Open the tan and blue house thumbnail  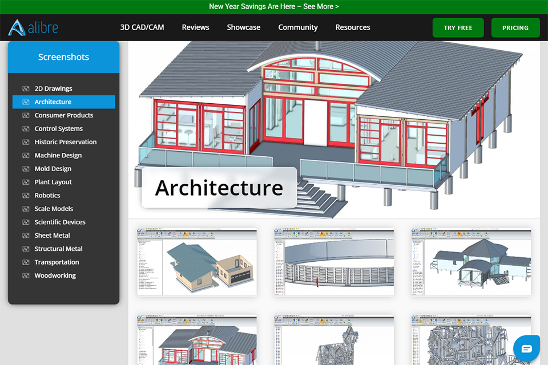pyautogui.click(x=197, y=262)
